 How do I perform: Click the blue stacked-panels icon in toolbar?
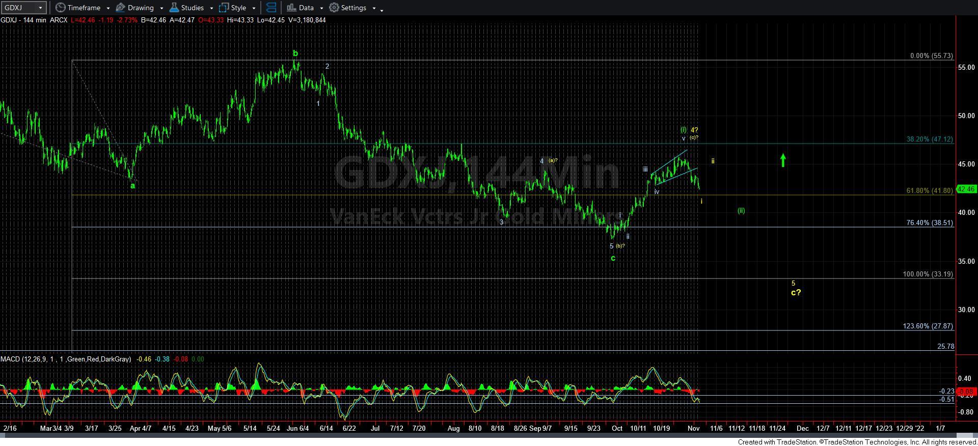coord(271,8)
